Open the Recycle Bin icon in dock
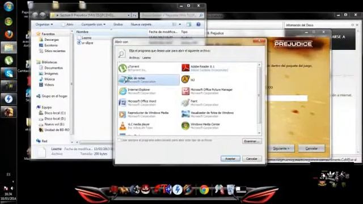This screenshot has height=204, width=363. coord(230,190)
